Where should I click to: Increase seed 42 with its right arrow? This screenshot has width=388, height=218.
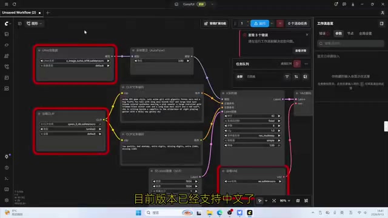pyautogui.click(x=279, y=116)
